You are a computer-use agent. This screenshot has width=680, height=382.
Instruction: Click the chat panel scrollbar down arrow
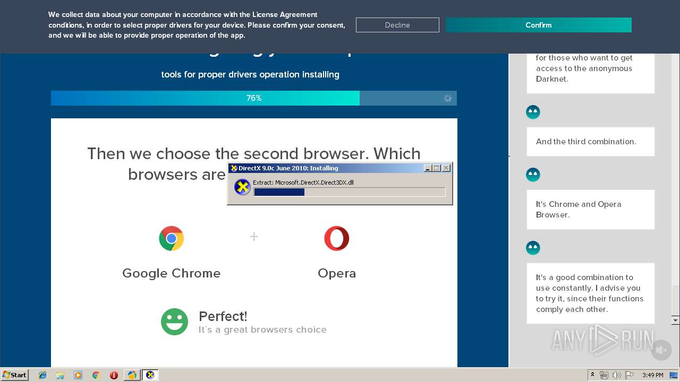coord(675,320)
